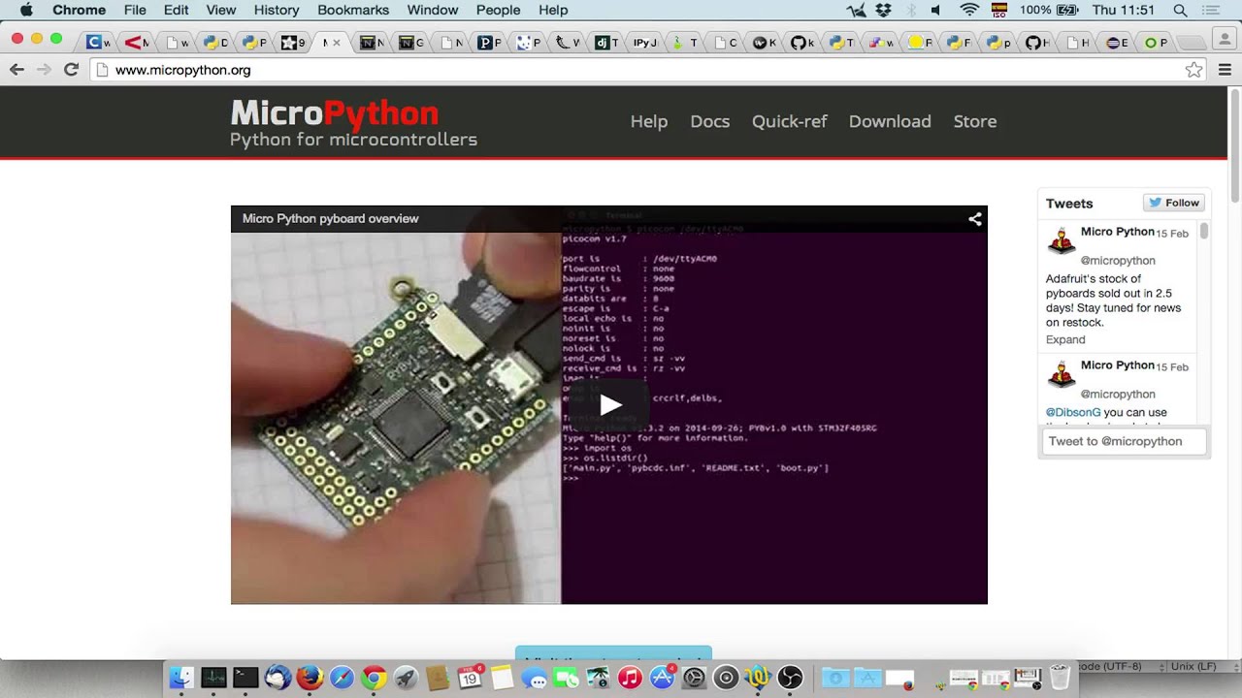Open the History menu
The height and width of the screenshot is (698, 1242).
pyautogui.click(x=277, y=10)
